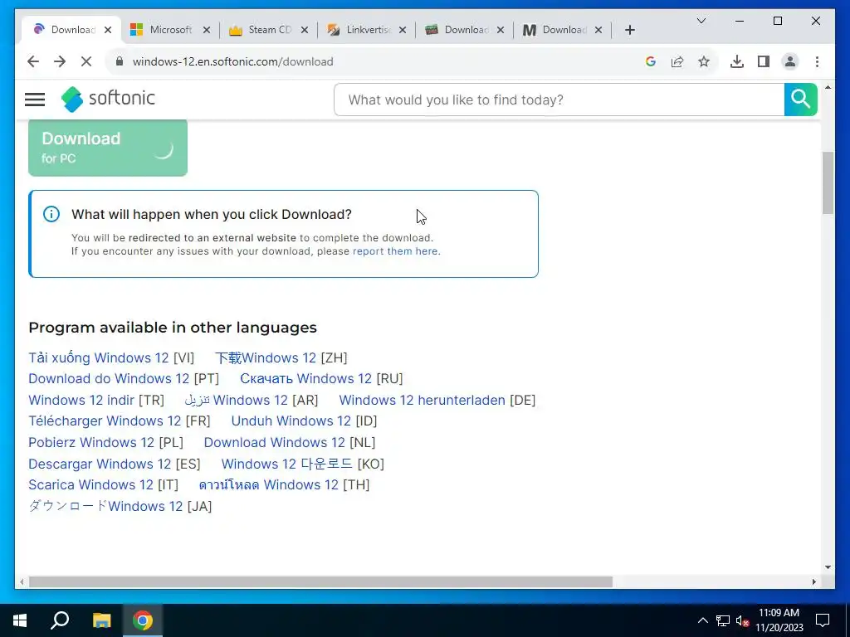Open a new browser tab
The image size is (850, 637).
tap(629, 30)
